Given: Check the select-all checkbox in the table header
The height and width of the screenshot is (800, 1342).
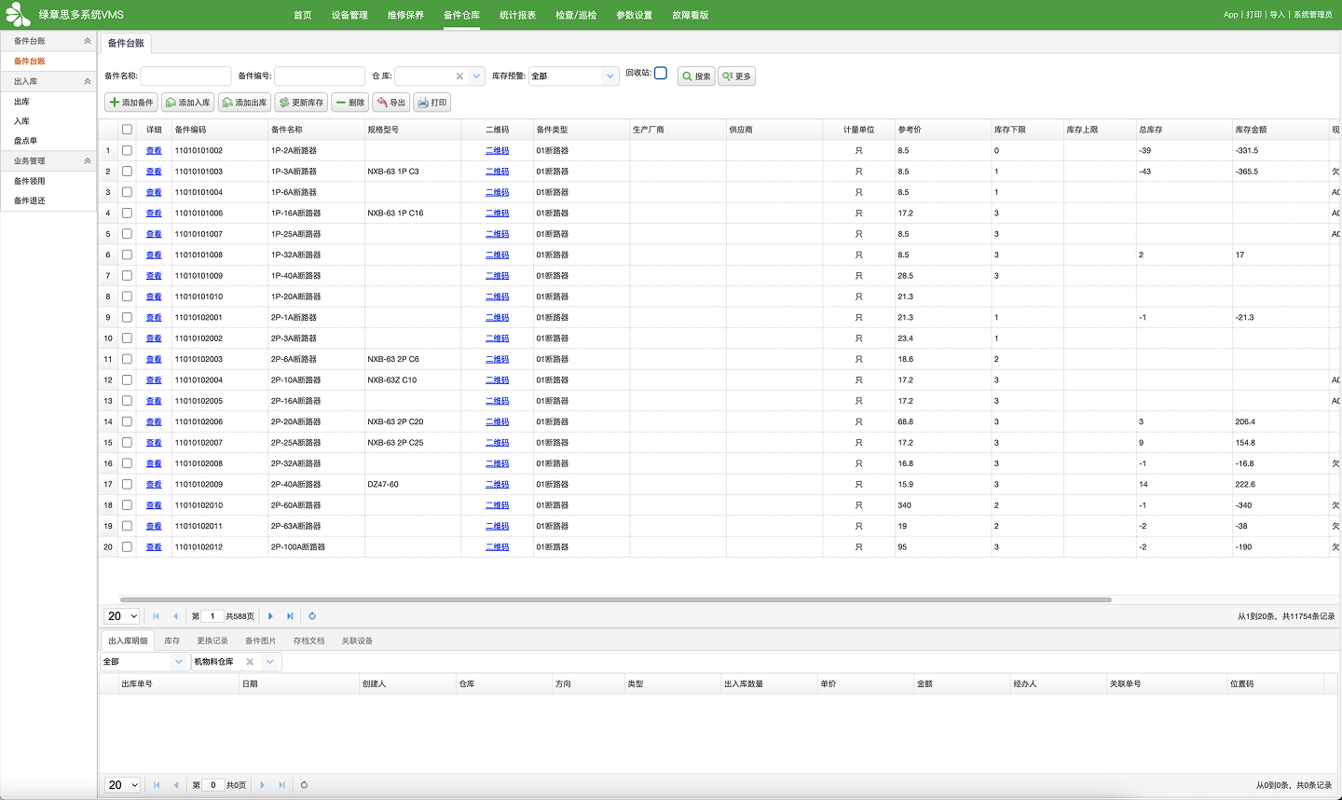Looking at the screenshot, I should 127,130.
